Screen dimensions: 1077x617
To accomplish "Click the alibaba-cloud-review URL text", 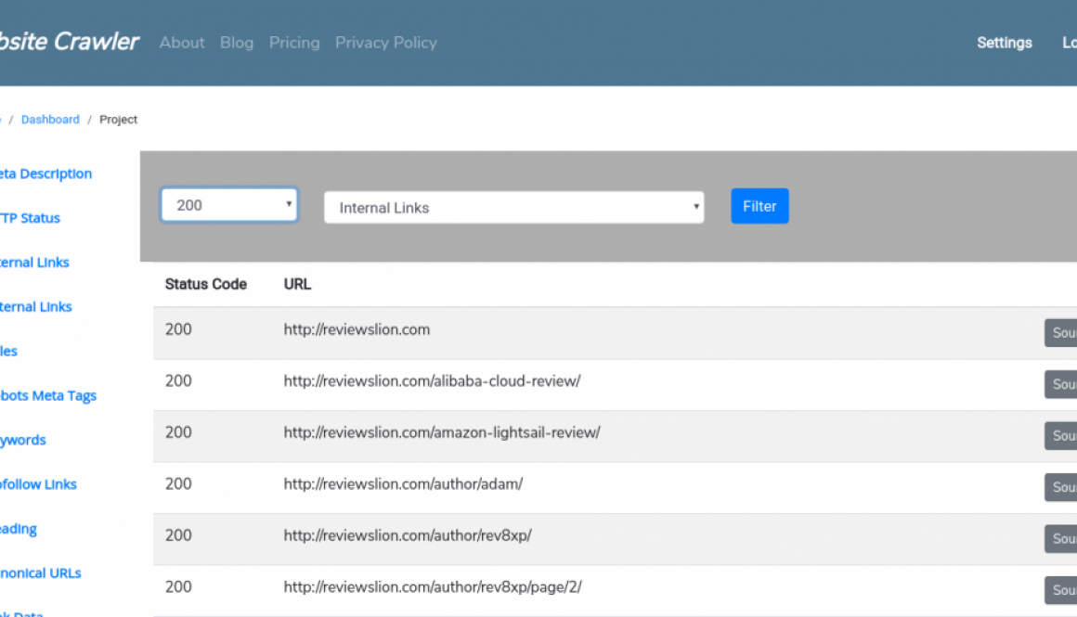I will (432, 381).
